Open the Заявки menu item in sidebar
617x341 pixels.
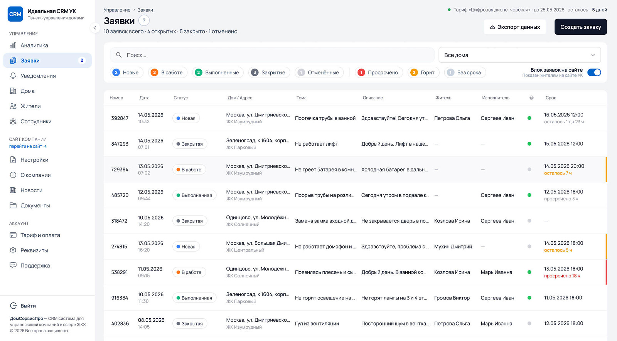(47, 60)
